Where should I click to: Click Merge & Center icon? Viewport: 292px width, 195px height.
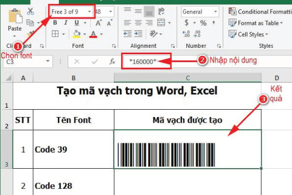(x=161, y=23)
